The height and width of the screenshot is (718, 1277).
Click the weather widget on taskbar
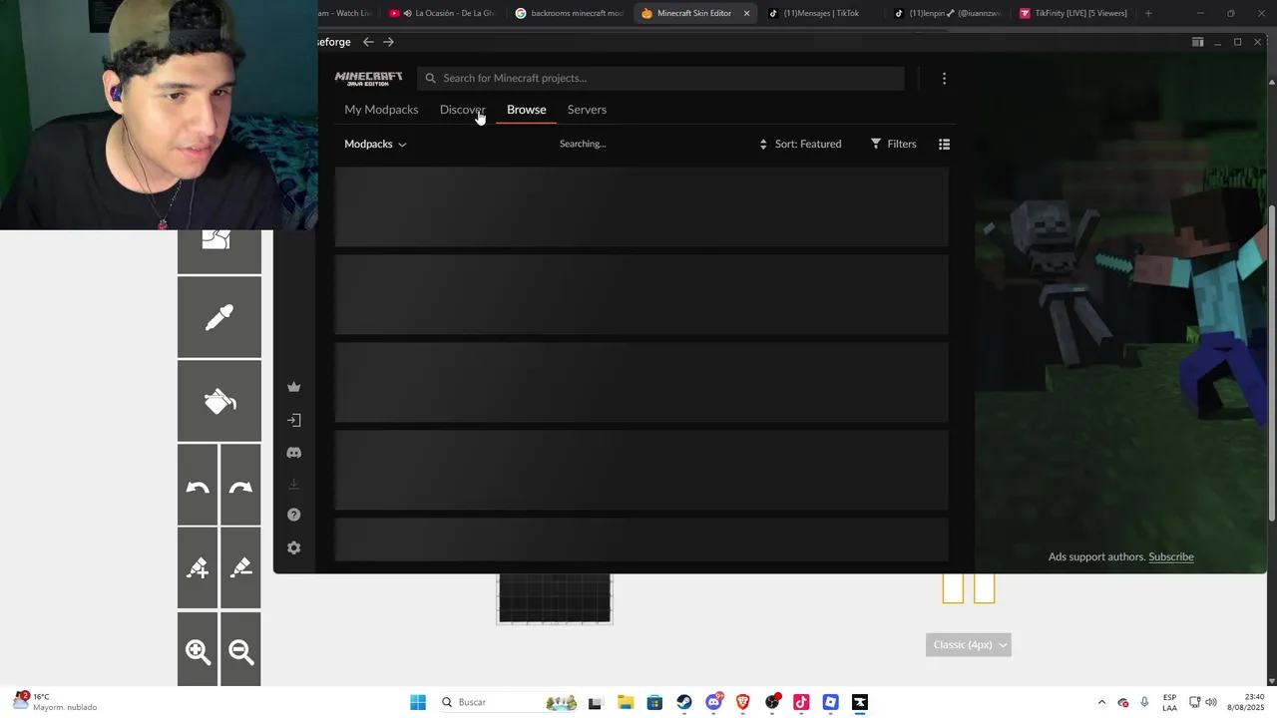(55, 702)
